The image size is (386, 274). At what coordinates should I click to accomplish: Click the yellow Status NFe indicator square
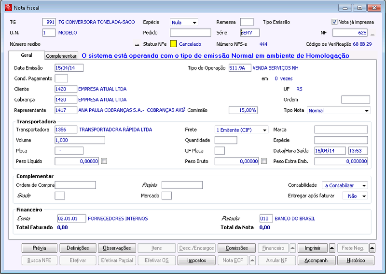click(x=173, y=44)
